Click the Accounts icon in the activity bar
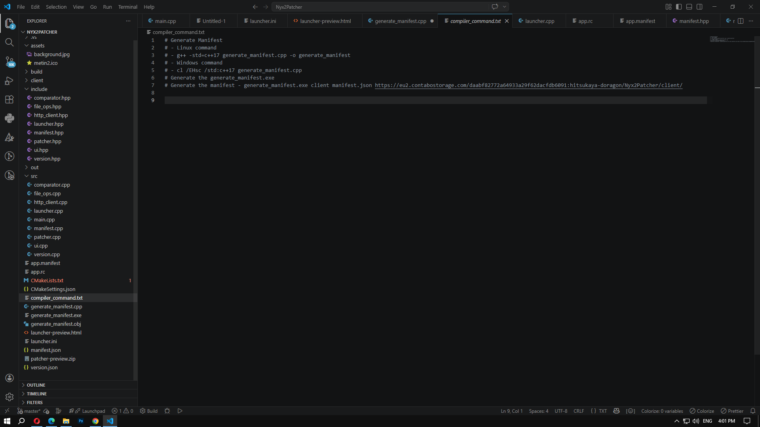Screen dimensions: 760x427 pos(9,378)
